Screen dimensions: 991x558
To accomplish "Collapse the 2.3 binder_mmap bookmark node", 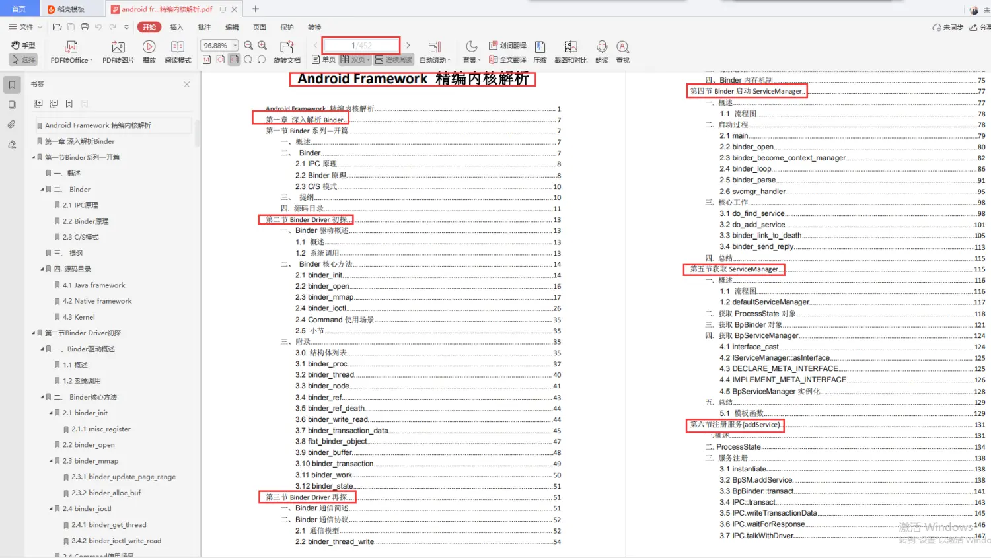I will pos(52,461).
